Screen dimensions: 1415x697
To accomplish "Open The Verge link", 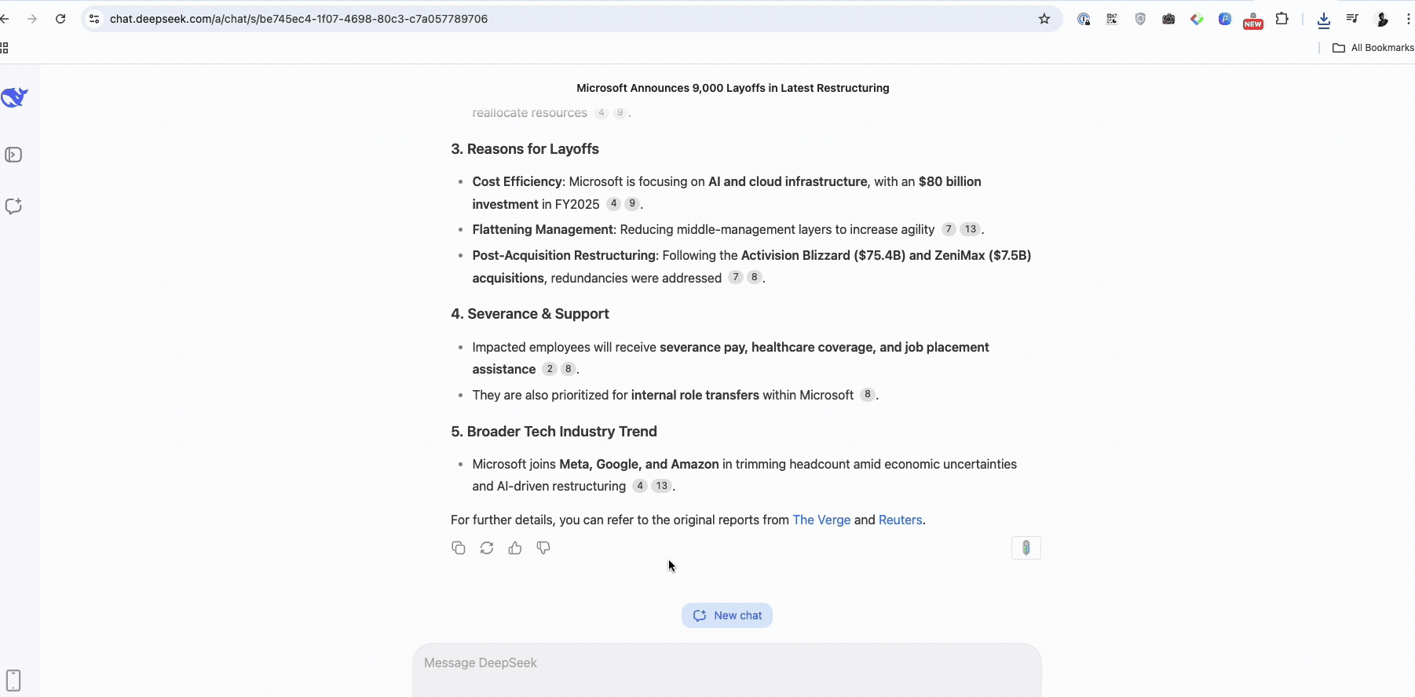I will (821, 520).
